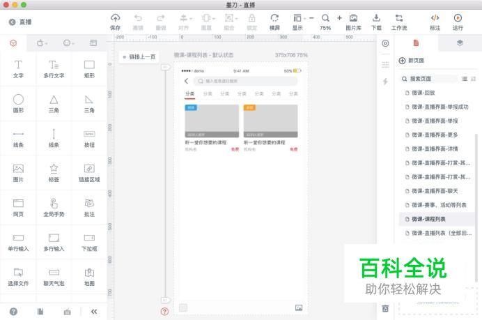Click the 搜索页面 search pages field

click(x=428, y=79)
